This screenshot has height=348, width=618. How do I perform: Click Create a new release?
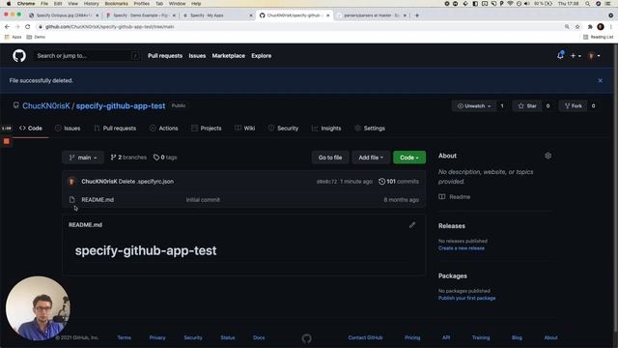(x=462, y=248)
